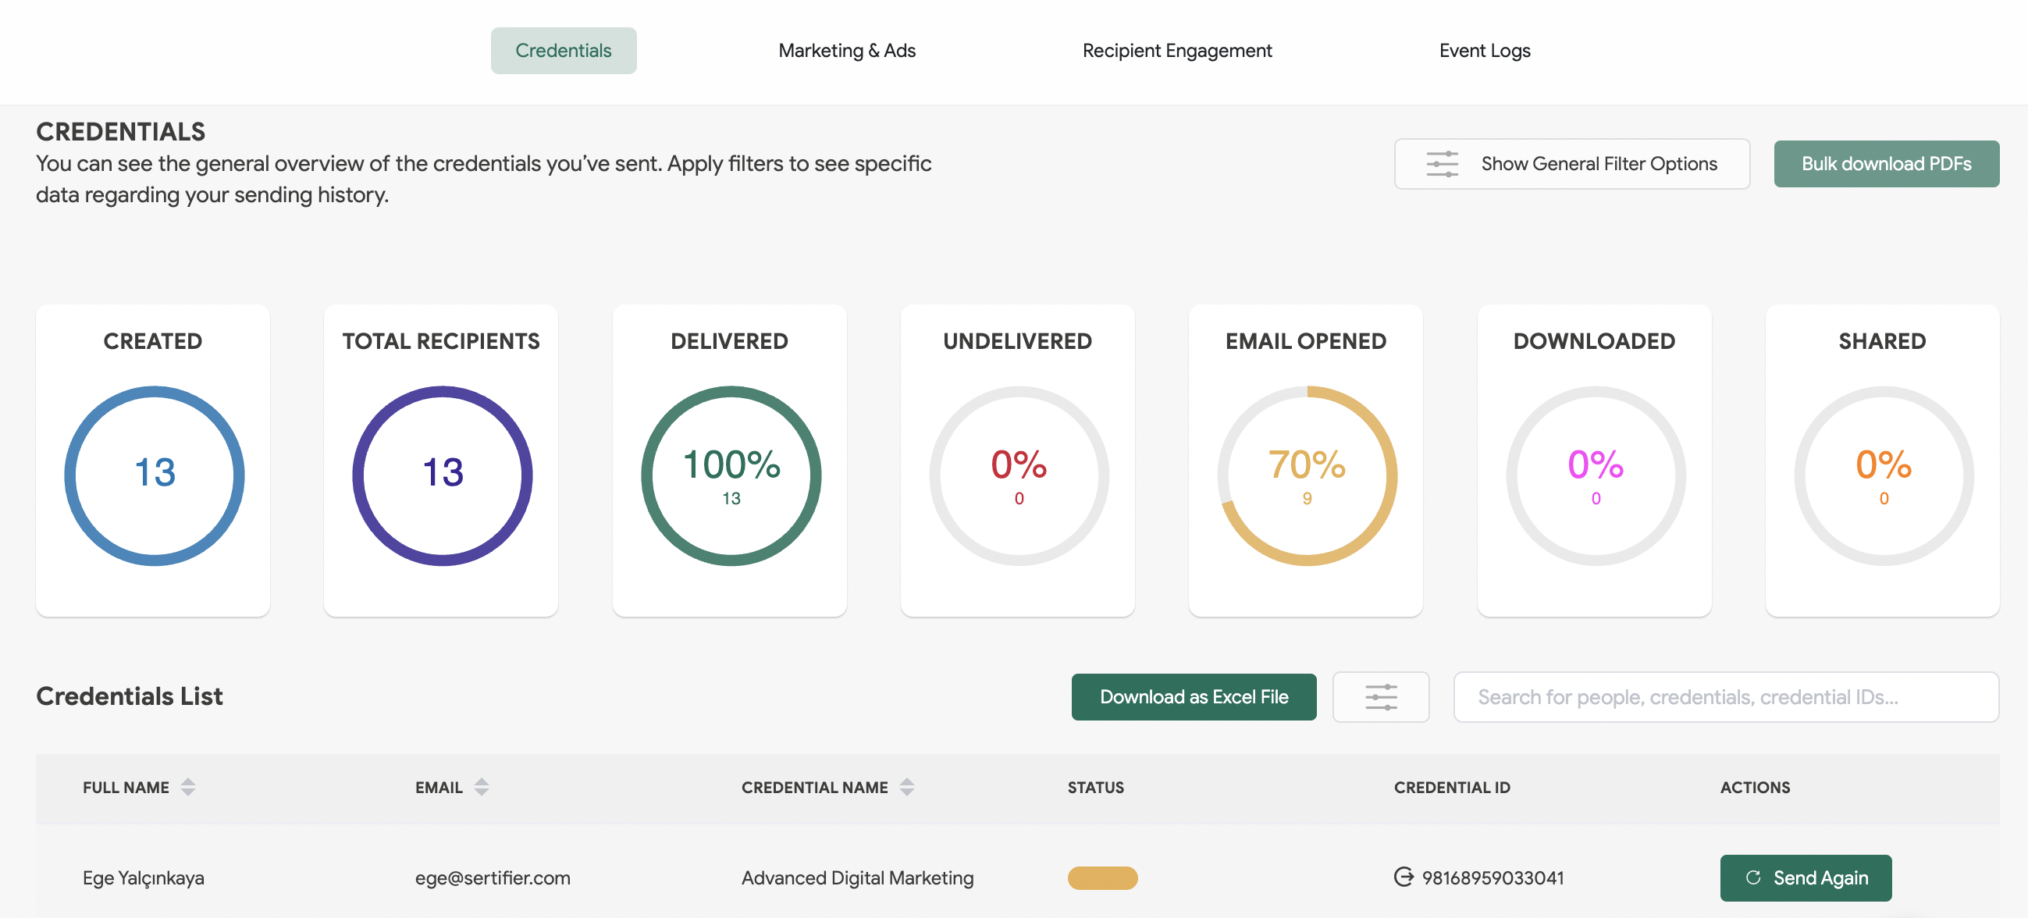Click the Credentials List heading
The height and width of the screenshot is (918, 2028).
tap(129, 696)
